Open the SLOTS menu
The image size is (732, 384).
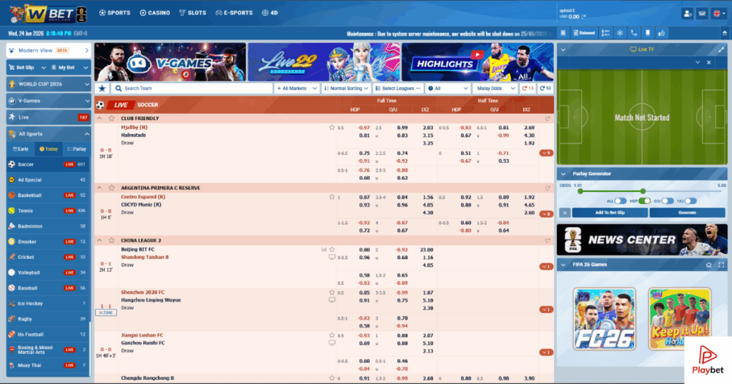(192, 13)
